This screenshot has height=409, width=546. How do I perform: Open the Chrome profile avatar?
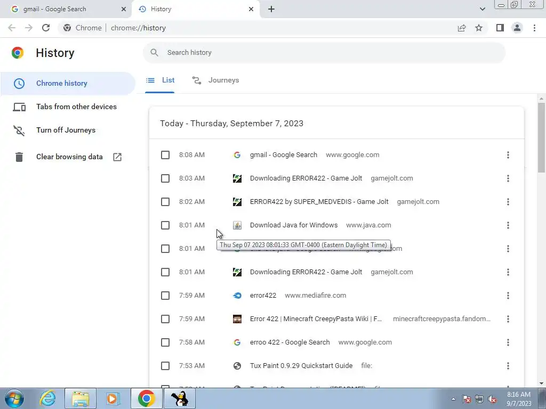(517, 28)
